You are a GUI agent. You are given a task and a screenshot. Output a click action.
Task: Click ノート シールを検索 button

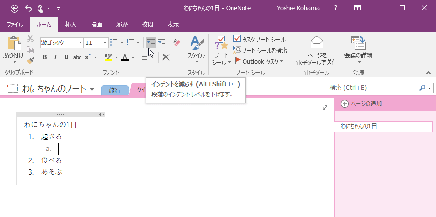coord(260,50)
